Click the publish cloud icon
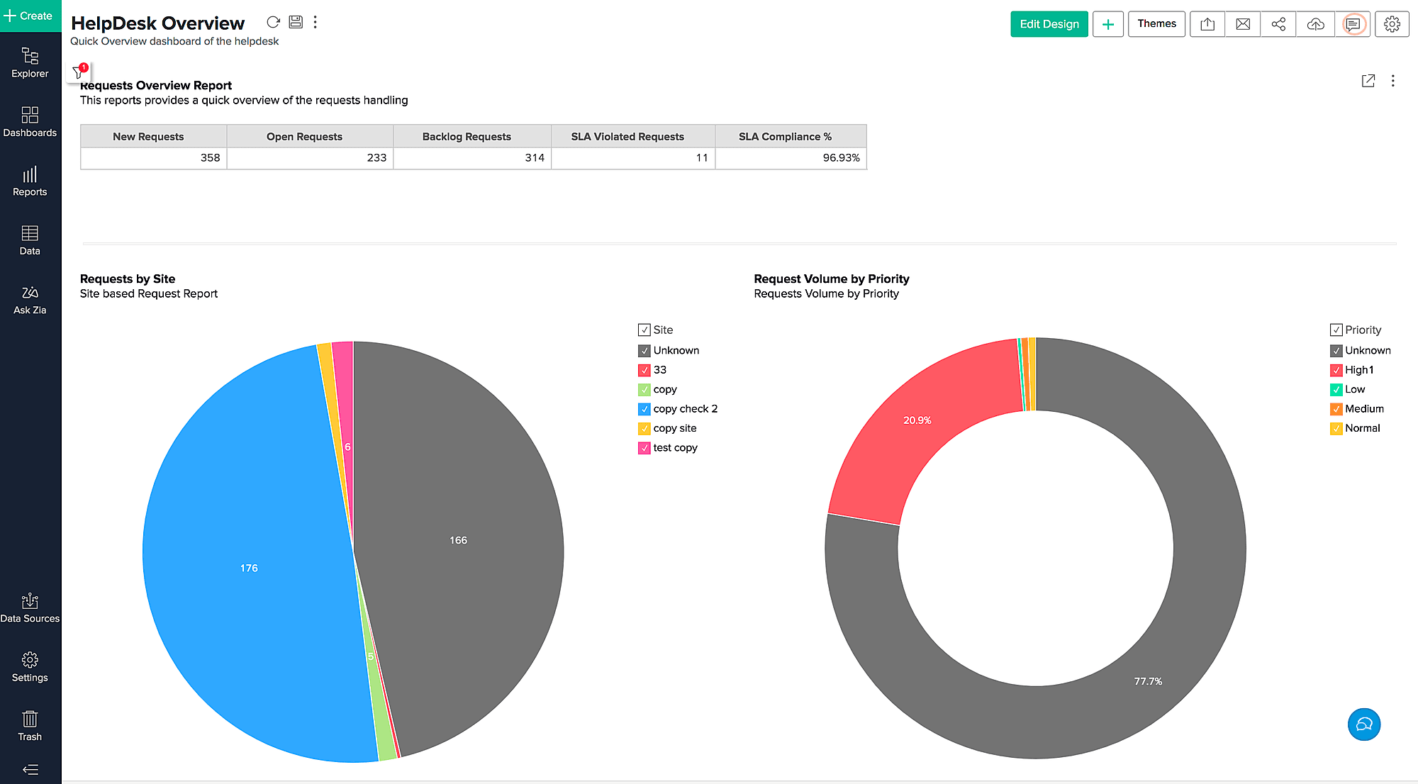 (x=1315, y=24)
